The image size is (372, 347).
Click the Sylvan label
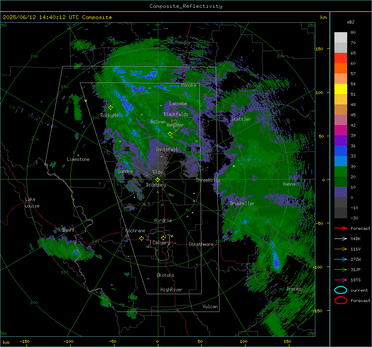[158, 122]
